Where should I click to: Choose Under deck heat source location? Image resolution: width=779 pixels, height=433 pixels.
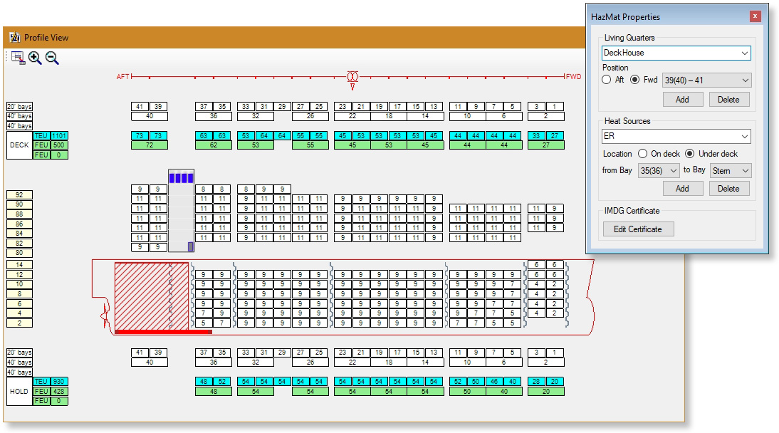689,154
